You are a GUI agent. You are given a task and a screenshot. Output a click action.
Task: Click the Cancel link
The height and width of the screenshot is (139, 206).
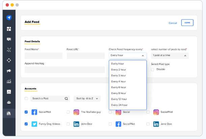(173, 23)
